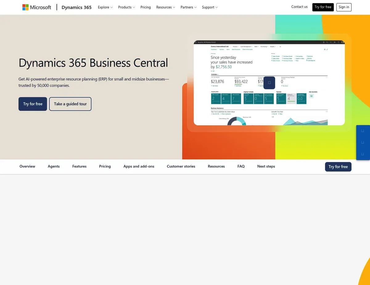Jump to the Next steps tab
This screenshot has height=285, width=370.
click(266, 166)
